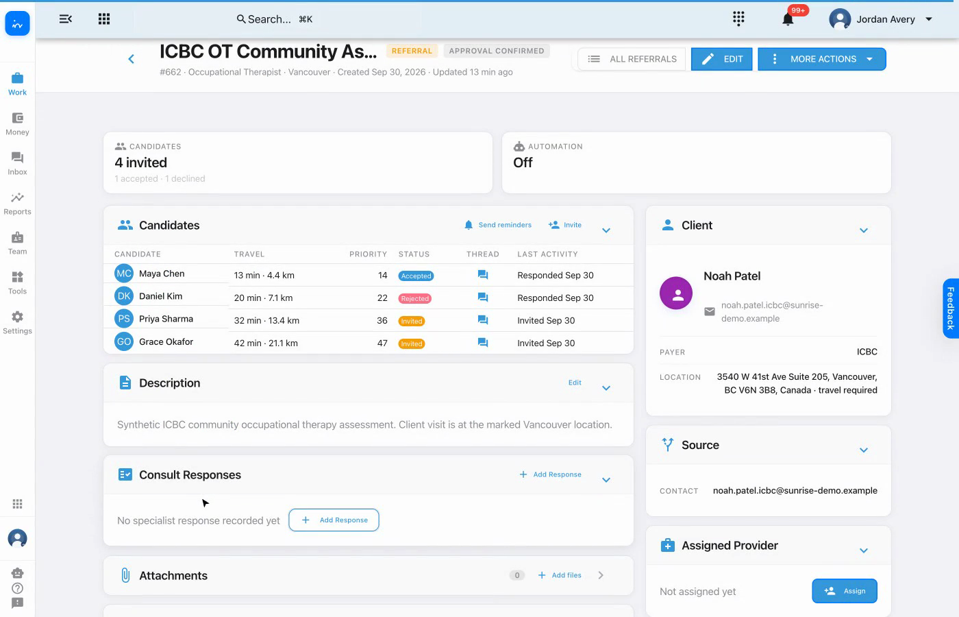Send reminders to candidates
Image resolution: width=959 pixels, height=617 pixels.
[x=498, y=225]
